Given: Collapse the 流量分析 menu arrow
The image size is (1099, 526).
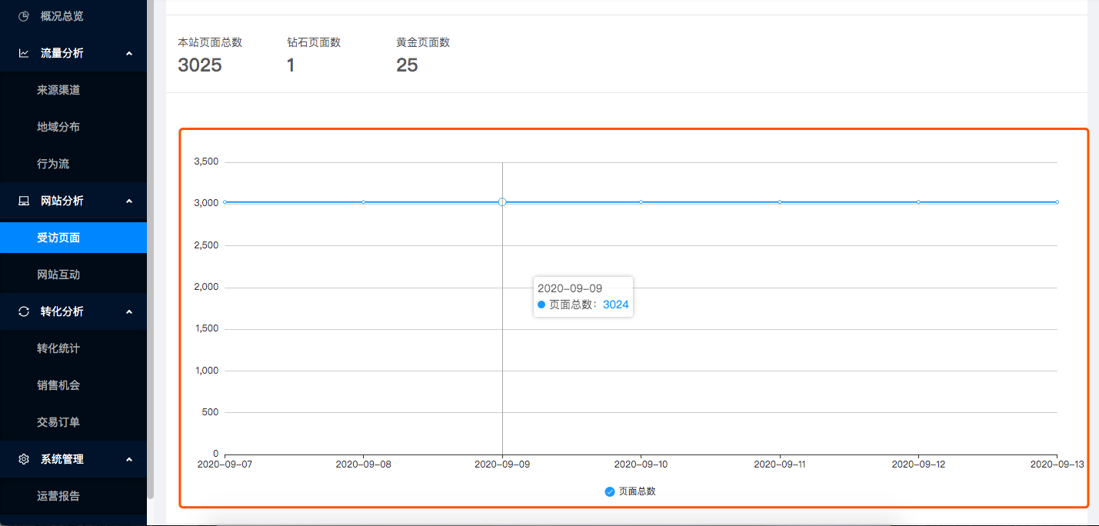Looking at the screenshot, I should click(129, 53).
